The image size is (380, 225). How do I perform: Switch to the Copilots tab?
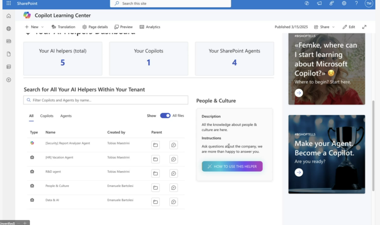pos(47,116)
